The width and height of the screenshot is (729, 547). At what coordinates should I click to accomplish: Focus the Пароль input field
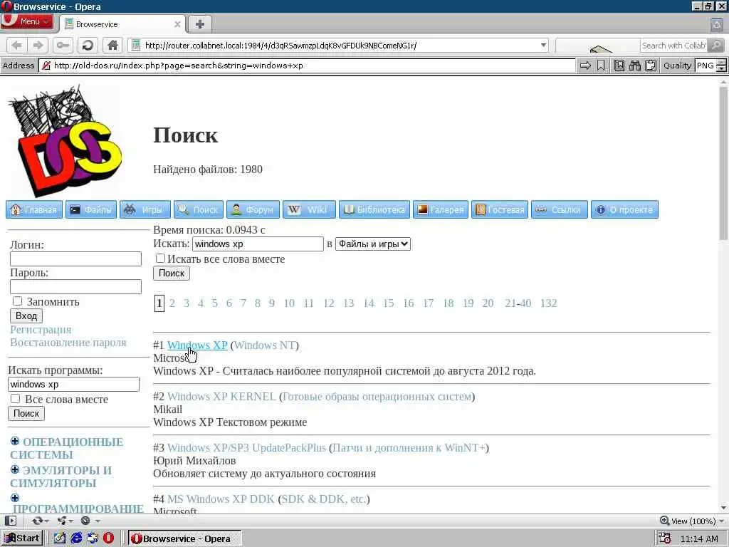[75, 286]
